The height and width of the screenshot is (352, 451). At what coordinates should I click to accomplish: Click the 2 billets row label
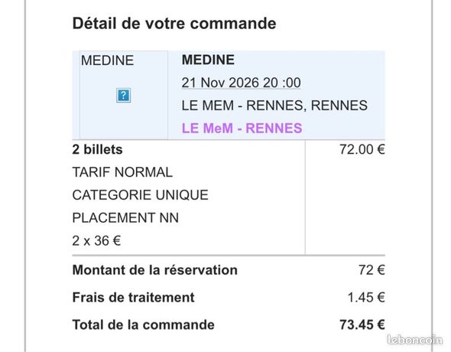tap(98, 150)
